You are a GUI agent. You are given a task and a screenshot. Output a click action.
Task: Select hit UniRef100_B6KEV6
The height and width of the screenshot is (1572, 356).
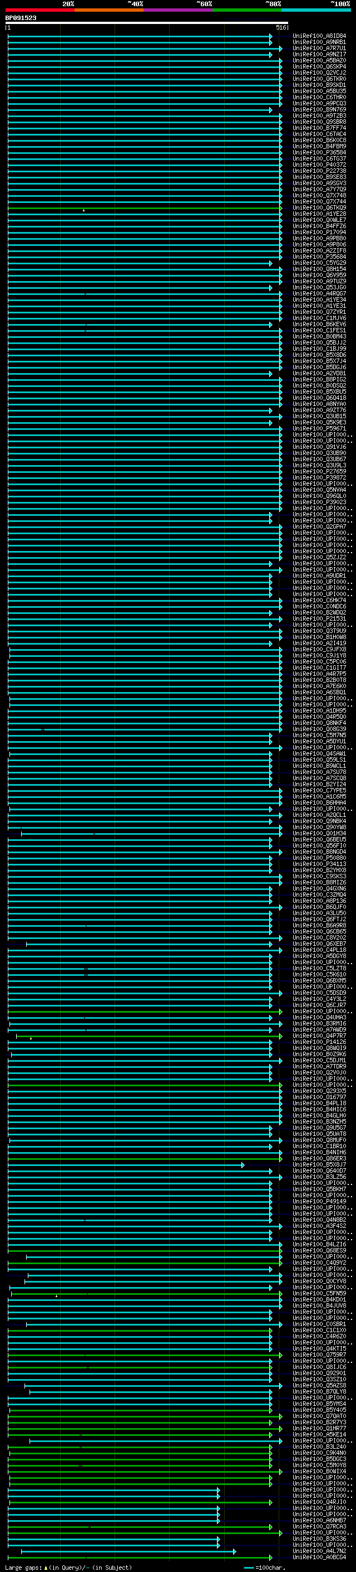pos(319,324)
